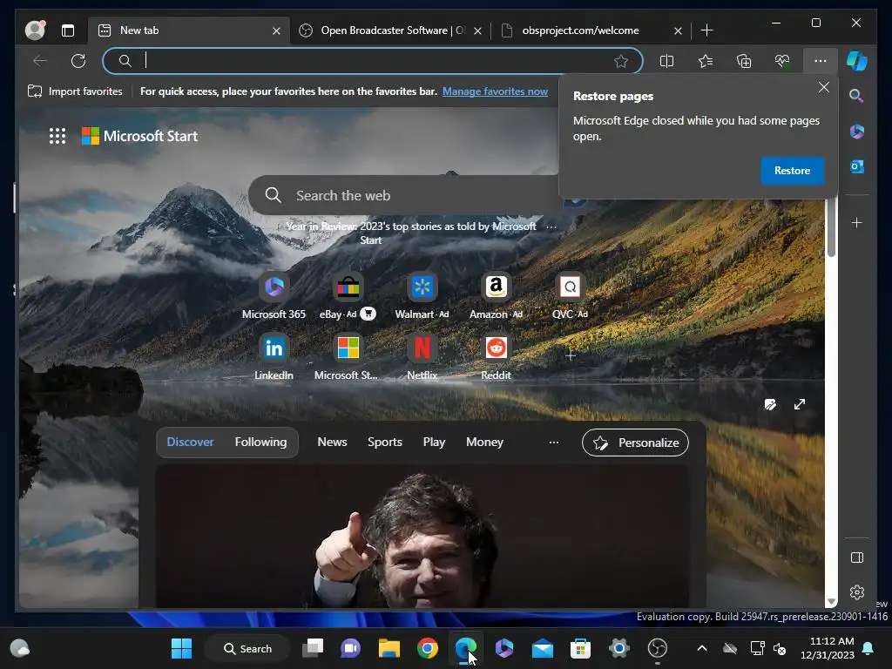Select the Discover feed tab
The image size is (892, 669).
click(190, 442)
